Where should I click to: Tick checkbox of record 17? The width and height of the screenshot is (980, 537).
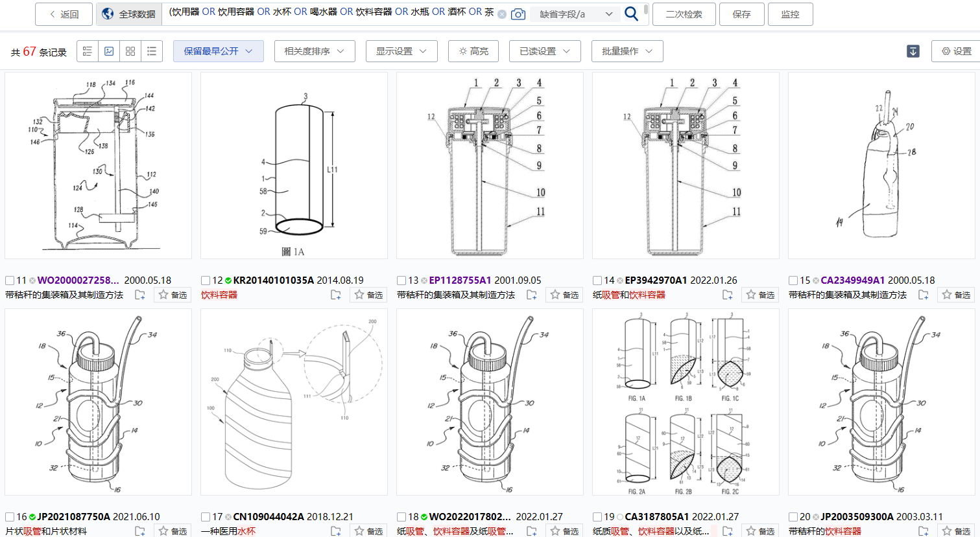206,517
